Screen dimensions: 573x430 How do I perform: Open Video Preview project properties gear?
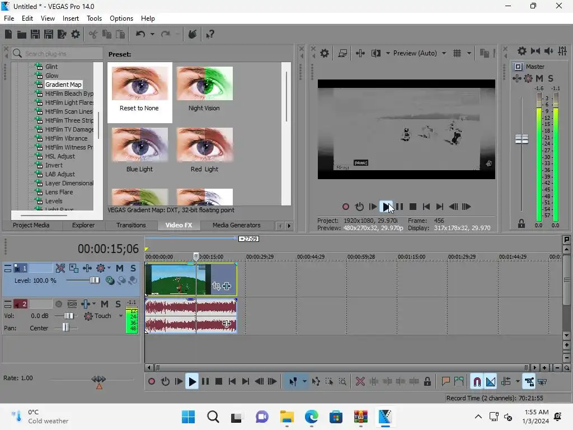point(325,53)
